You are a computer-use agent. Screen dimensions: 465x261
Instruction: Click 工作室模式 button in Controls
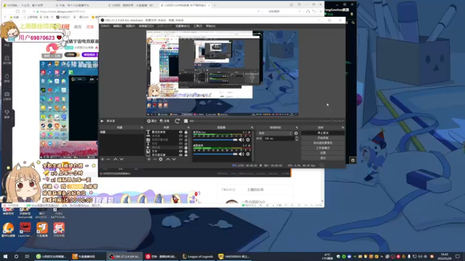[323, 148]
